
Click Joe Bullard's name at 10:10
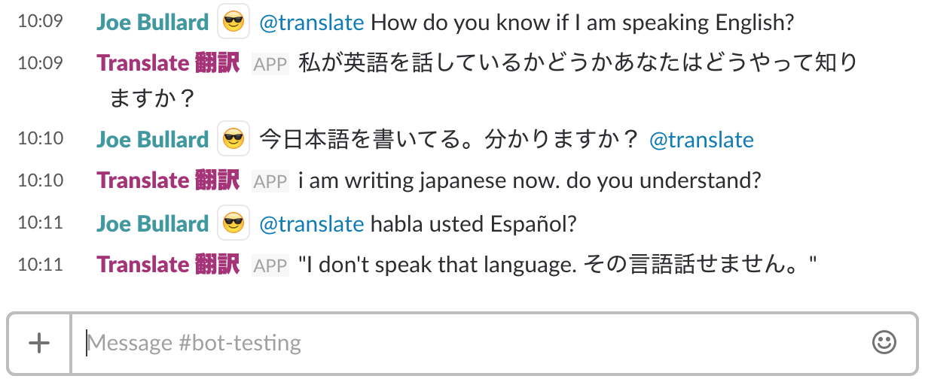point(152,140)
